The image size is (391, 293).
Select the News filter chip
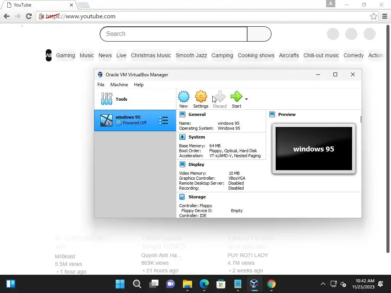coord(105,55)
